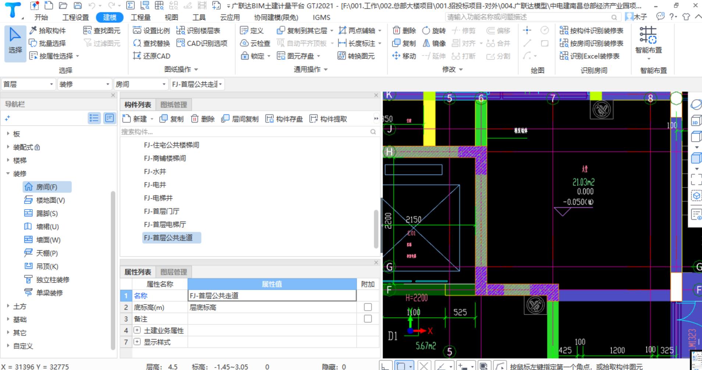Click 按构件识别装修表

[x=591, y=31]
